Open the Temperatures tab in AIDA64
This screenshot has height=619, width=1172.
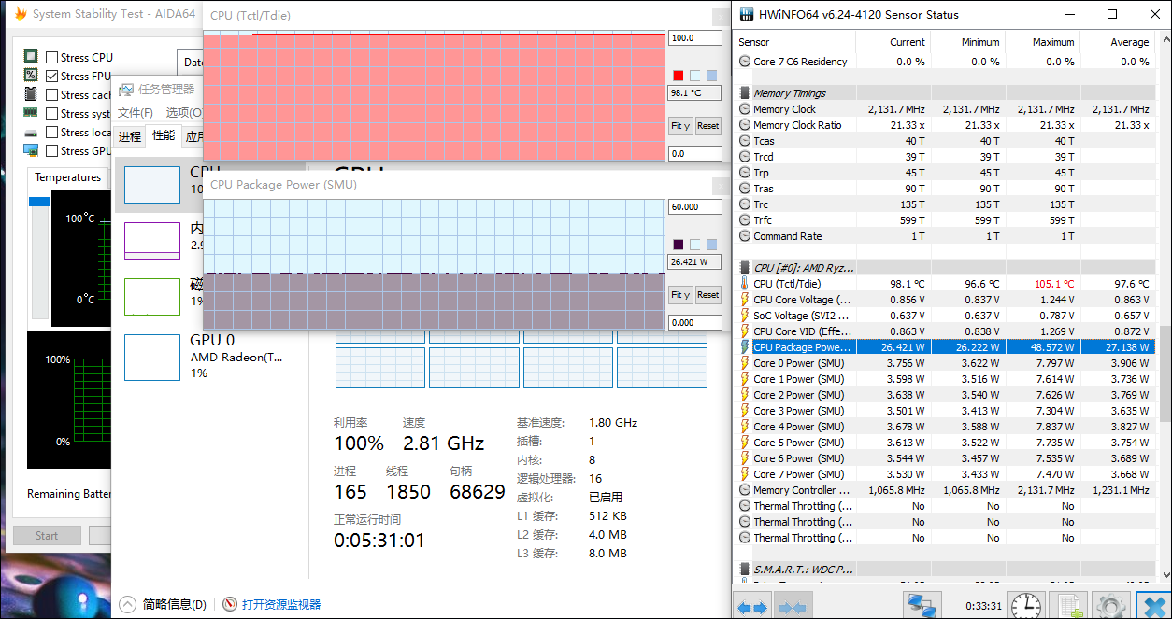67,177
